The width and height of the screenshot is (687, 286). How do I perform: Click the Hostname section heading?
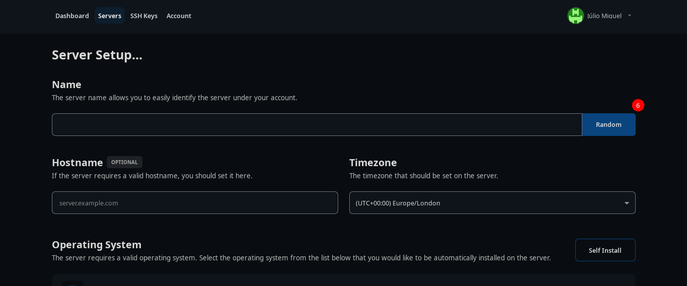point(78,163)
